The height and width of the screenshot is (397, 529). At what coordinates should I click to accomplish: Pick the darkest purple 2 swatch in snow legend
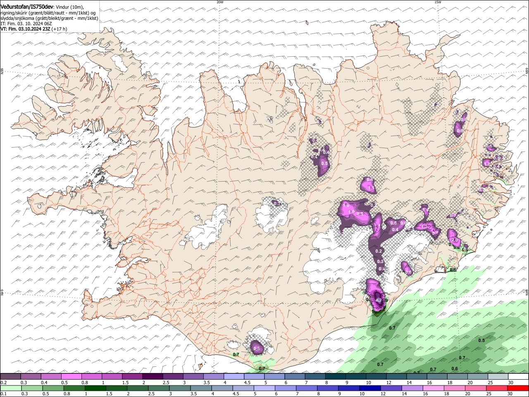153,376
